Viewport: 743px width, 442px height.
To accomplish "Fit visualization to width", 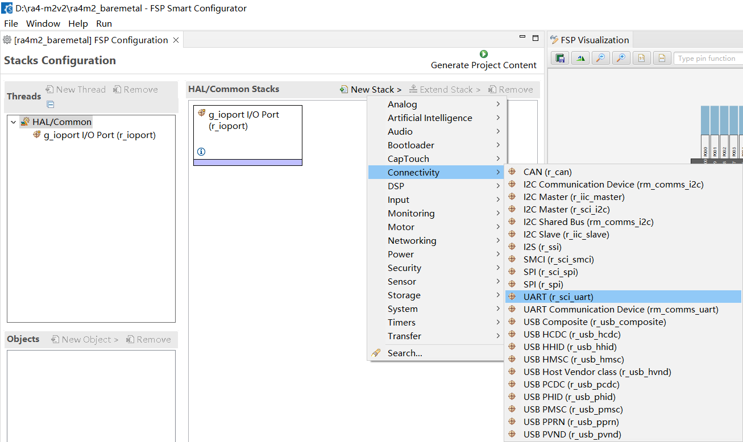I will click(x=662, y=59).
